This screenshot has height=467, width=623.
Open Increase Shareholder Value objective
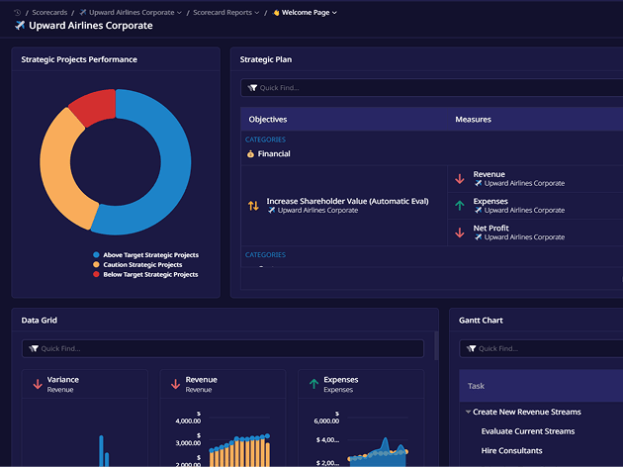pyautogui.click(x=348, y=201)
